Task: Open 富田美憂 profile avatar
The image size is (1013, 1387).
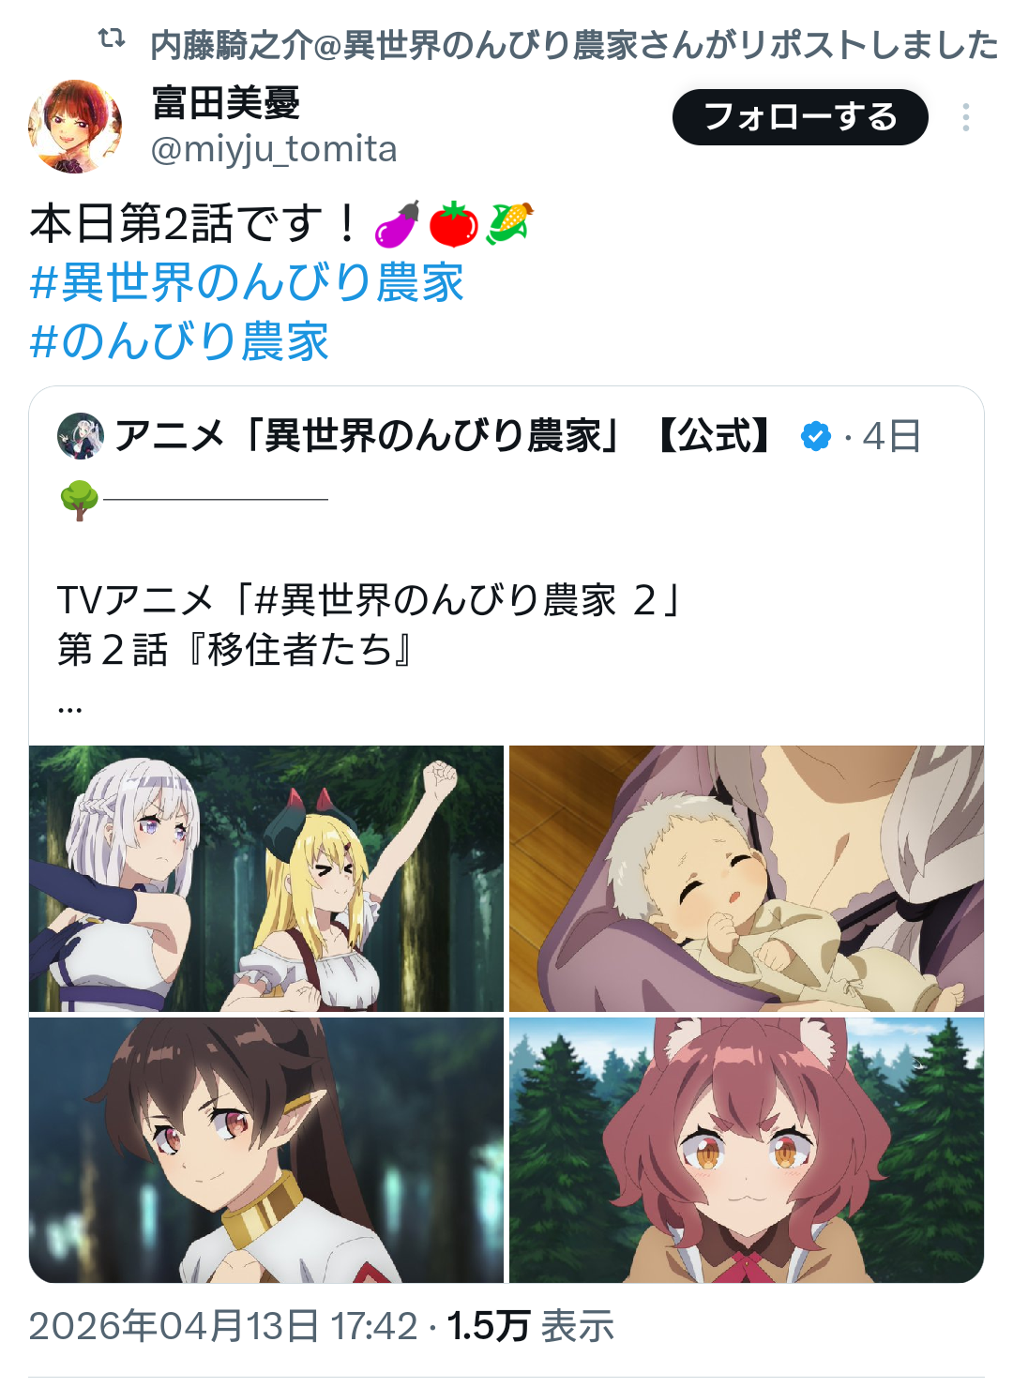Action: coord(75,127)
